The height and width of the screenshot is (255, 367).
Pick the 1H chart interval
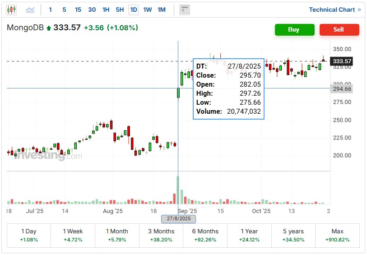pyautogui.click(x=106, y=9)
